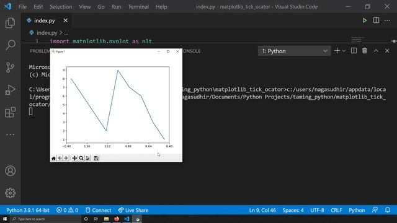Split the editor to the right

pyautogui.click(x=377, y=20)
